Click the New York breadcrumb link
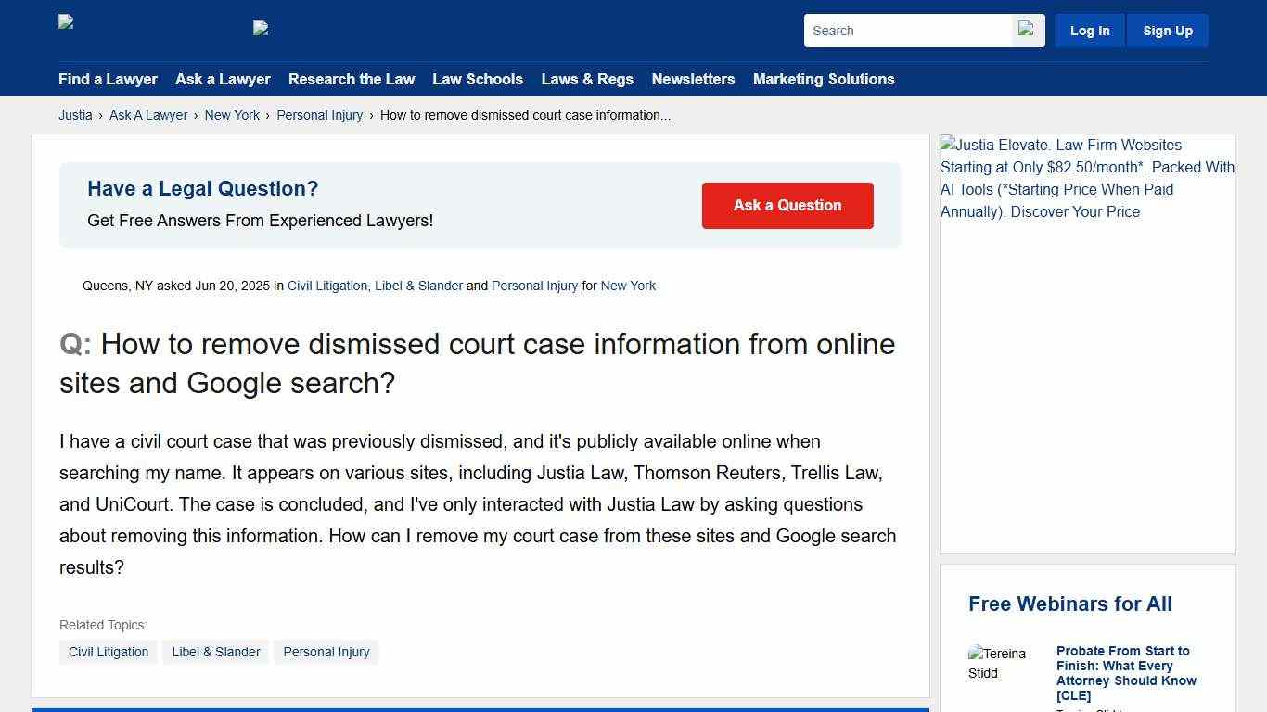The image size is (1267, 712). 232,115
